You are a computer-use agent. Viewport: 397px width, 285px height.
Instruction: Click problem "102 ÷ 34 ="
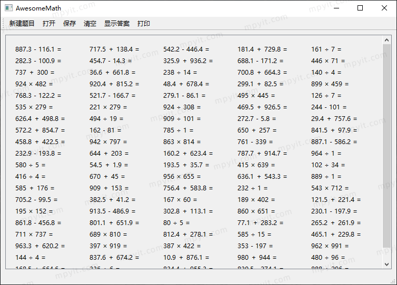point(328,165)
